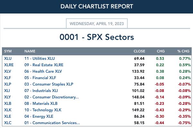The width and height of the screenshot is (193, 128).
Task: Click the NAME column header
Action: [x=30, y=51]
